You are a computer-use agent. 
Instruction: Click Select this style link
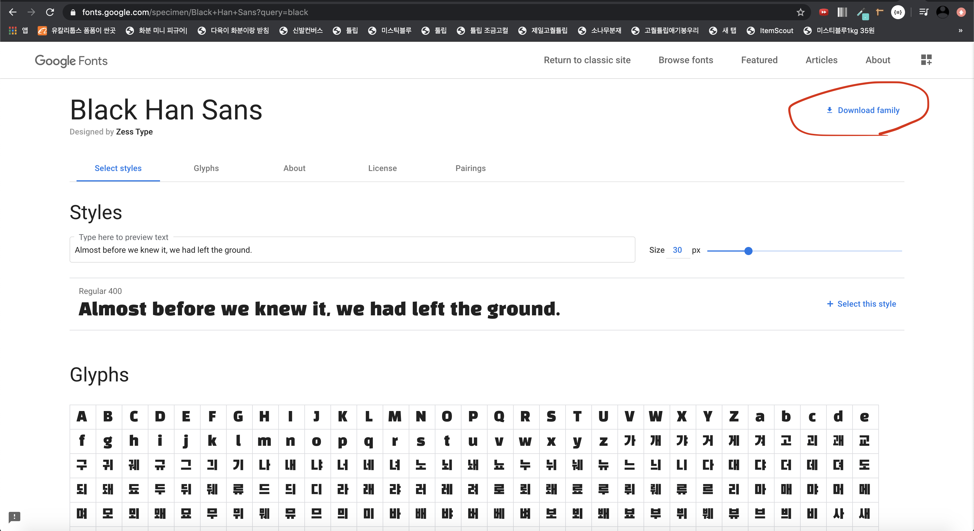click(x=861, y=304)
